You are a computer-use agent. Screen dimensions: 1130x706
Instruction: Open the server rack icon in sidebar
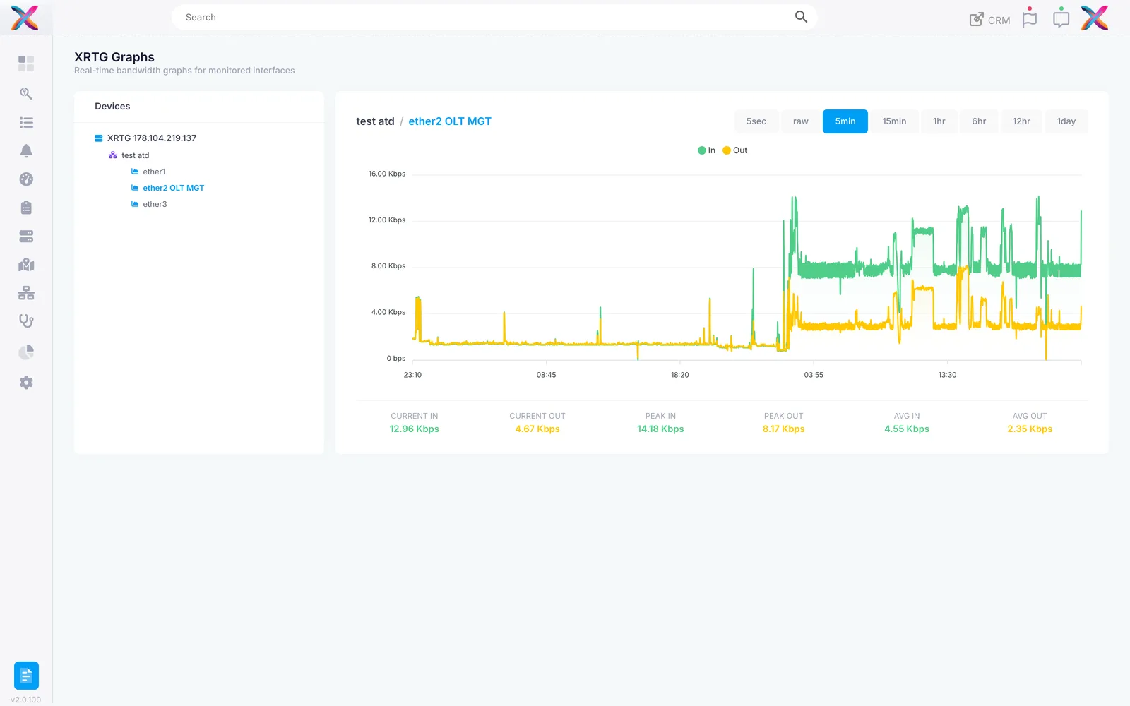pyautogui.click(x=26, y=237)
